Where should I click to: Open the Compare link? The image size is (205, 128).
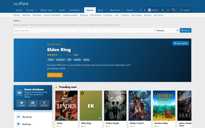[x=125, y=15]
